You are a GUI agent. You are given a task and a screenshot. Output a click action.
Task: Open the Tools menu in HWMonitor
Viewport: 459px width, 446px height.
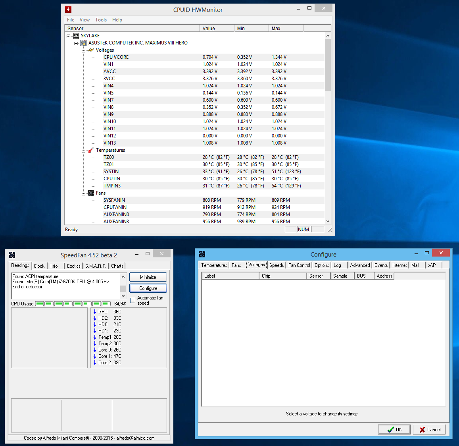[x=101, y=19]
